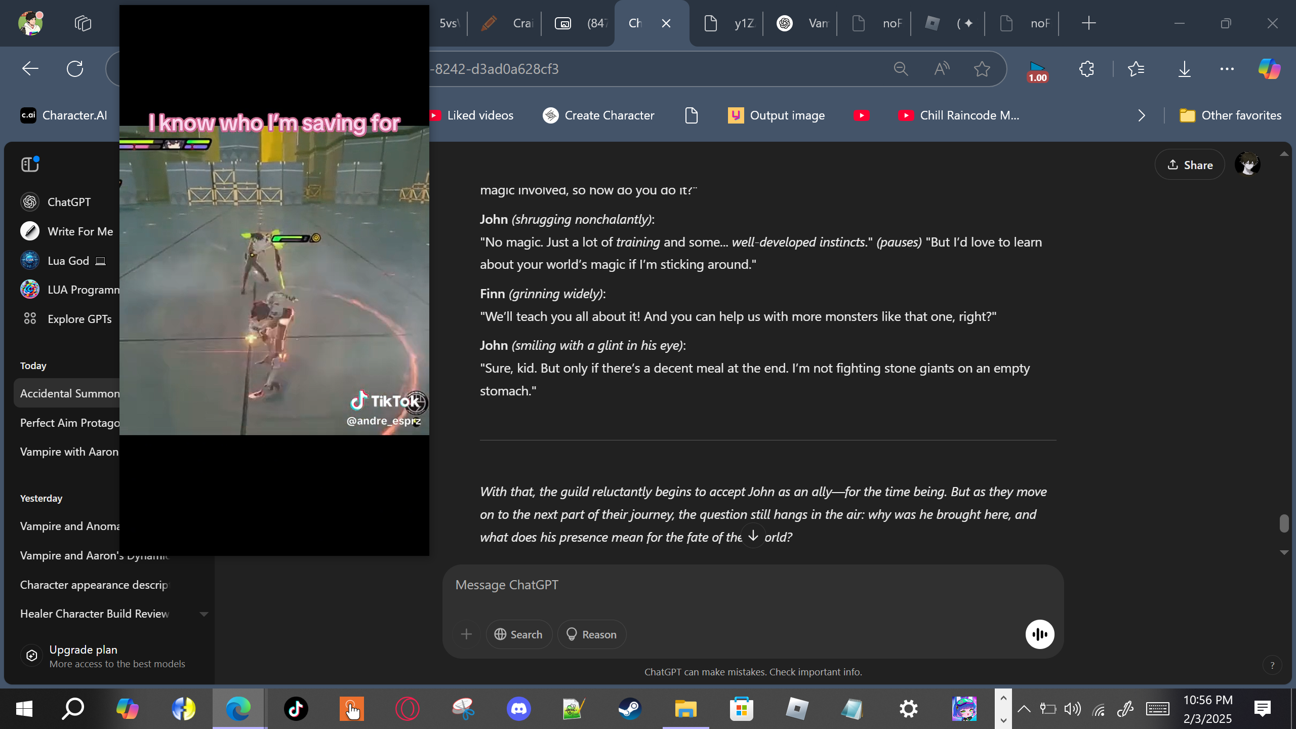Switch to the Vam ChatGPT tab

pyautogui.click(x=801, y=23)
